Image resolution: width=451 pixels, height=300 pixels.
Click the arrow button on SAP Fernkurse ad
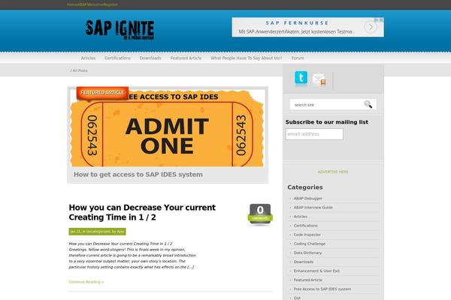371,27
